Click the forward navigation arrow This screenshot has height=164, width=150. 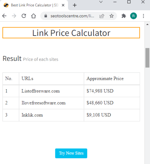(14, 16)
